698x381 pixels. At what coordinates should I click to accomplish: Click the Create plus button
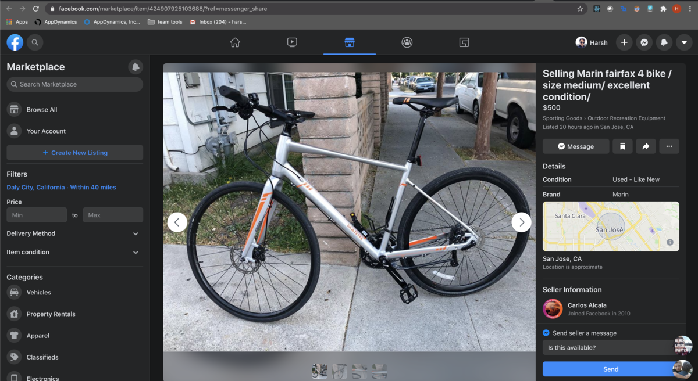[624, 42]
